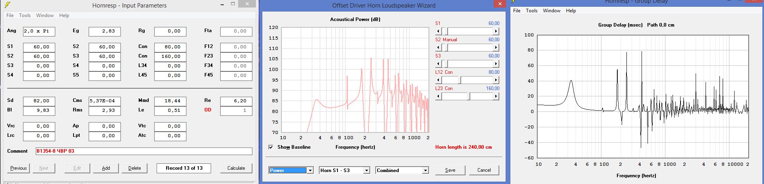Click the Re field showing 6,20
764x184 pixels.
(236, 101)
